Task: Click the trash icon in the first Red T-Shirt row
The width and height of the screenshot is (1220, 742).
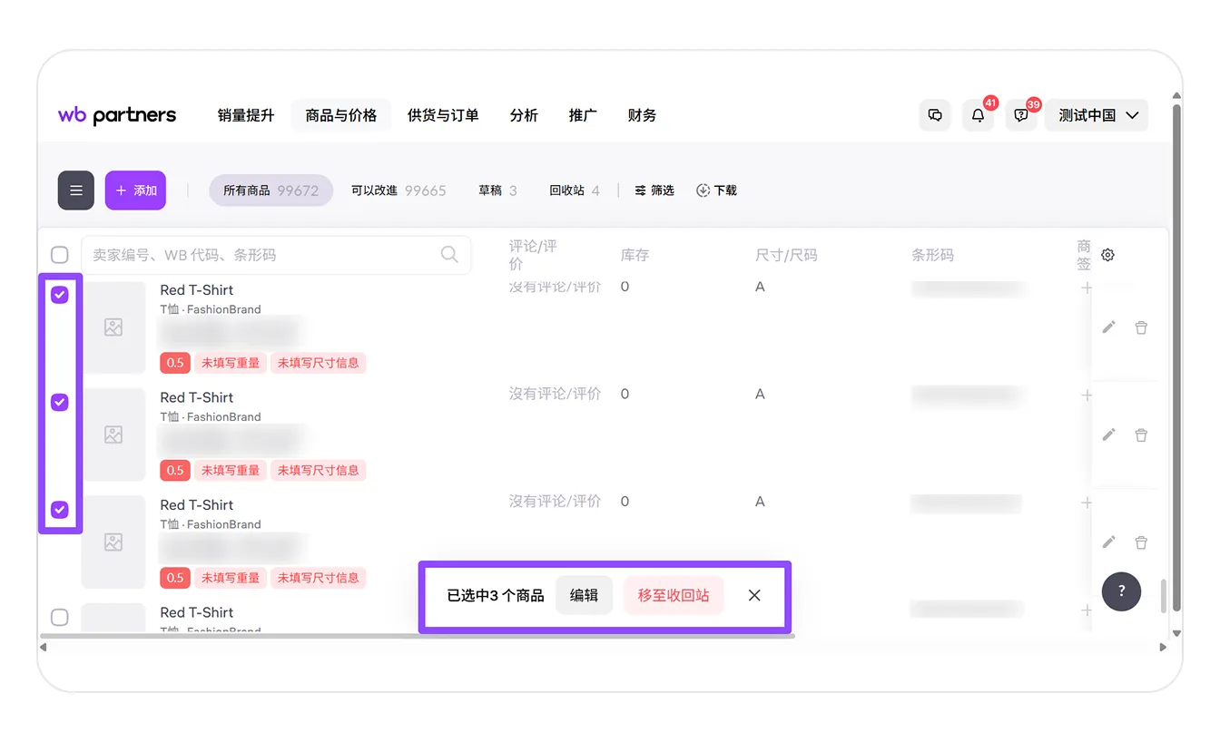Action: pyautogui.click(x=1141, y=327)
